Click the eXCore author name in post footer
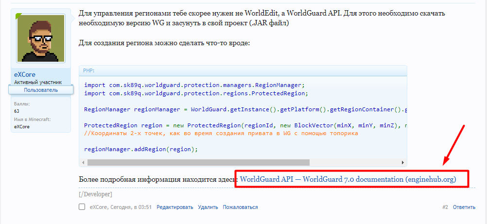The height and width of the screenshot is (224, 487). (x=98, y=207)
